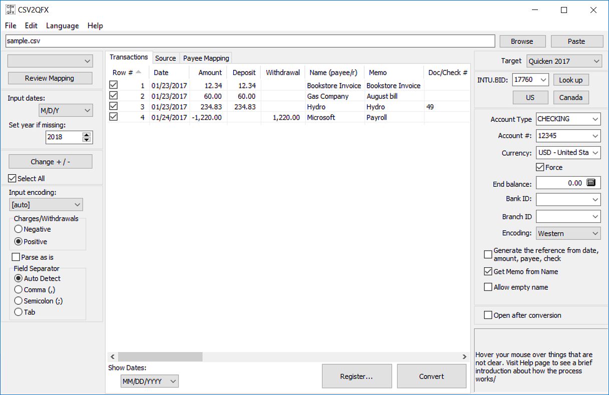Click the Browse button

[522, 41]
